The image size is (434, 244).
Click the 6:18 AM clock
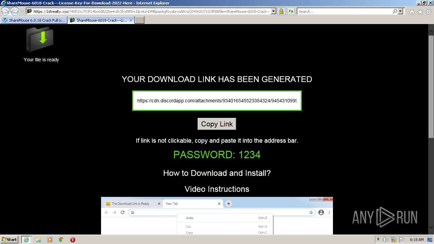417,240
